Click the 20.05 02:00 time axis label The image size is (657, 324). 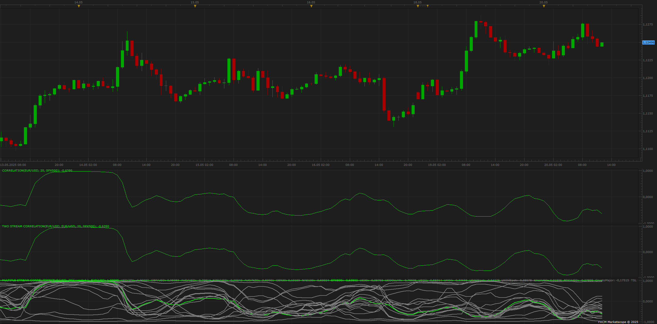tap(553, 165)
